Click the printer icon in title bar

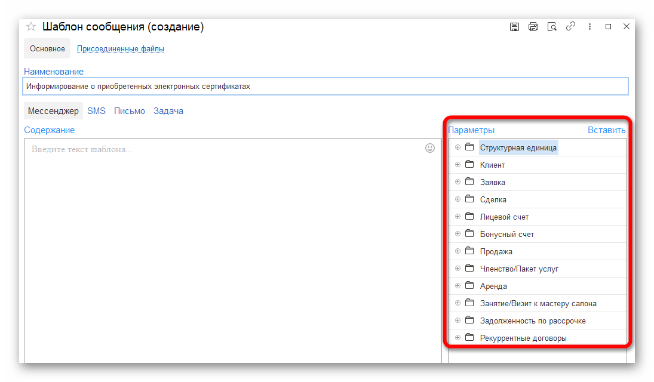click(533, 27)
